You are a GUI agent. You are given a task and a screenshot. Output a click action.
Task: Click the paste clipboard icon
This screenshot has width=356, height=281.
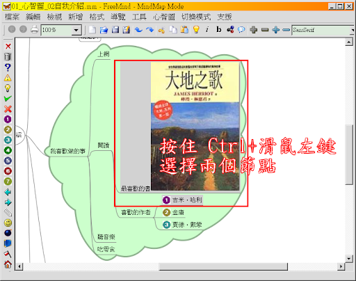(x=184, y=30)
